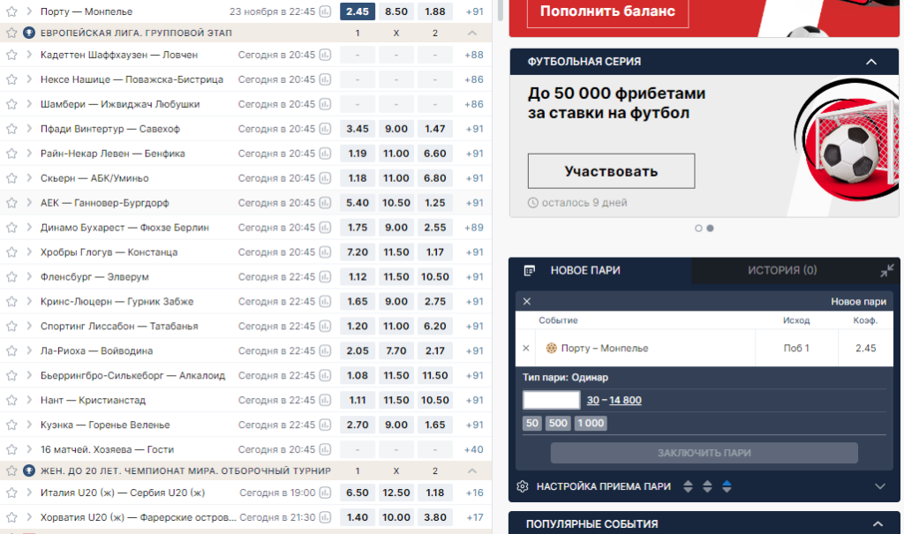Star the Фленсбург — Элверум match
904x534 pixels.
click(x=11, y=277)
